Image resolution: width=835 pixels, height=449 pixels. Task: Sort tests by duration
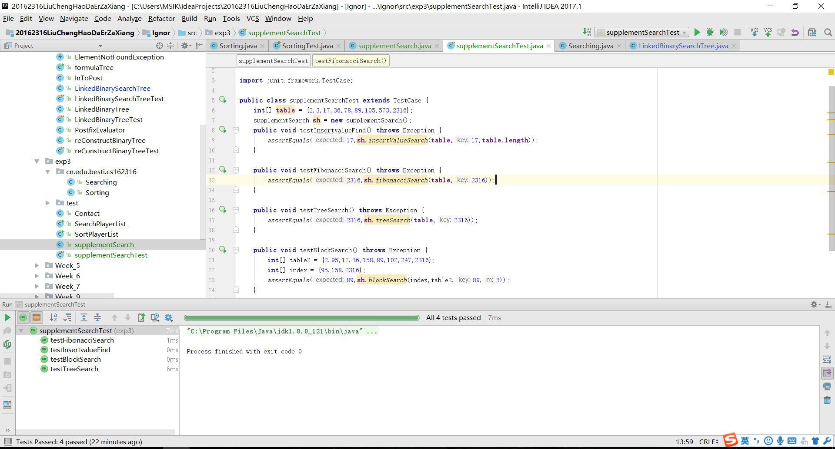[67, 317]
